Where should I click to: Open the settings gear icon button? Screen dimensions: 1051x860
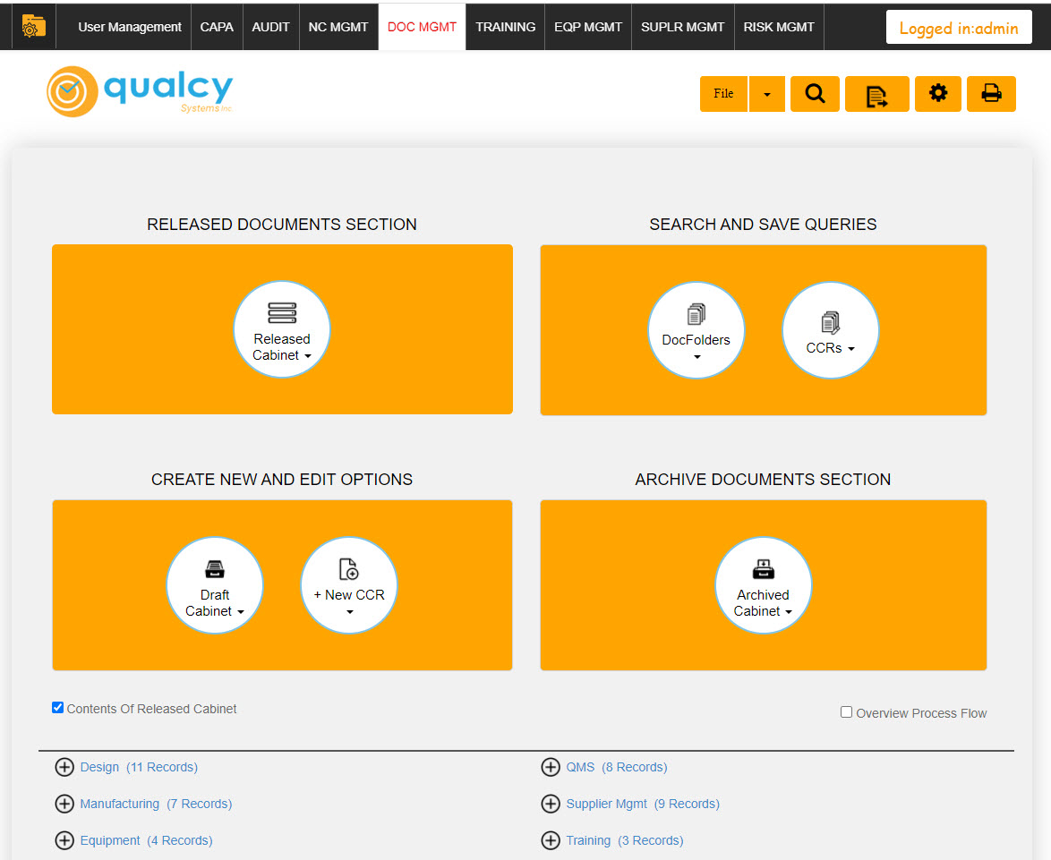[x=937, y=94]
